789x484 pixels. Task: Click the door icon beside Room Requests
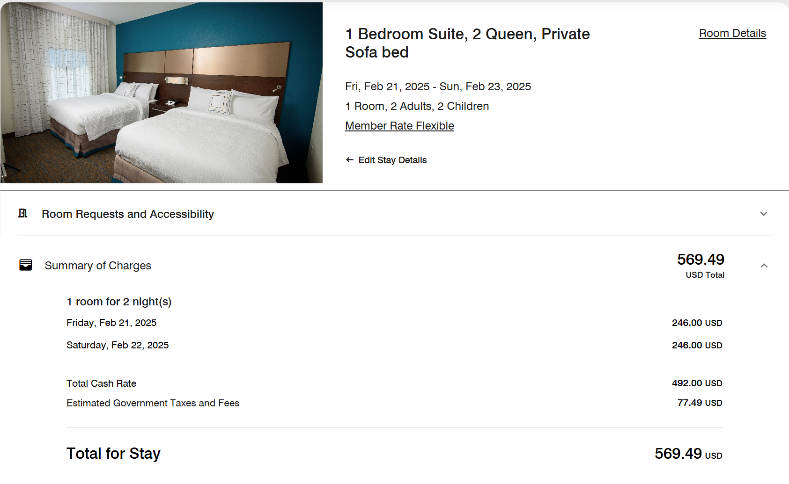[x=23, y=214]
